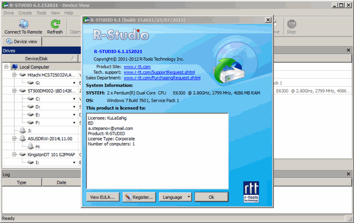Viewport: 354px width, 223px height.
Task: Open the dropdown arrow for F: drive
Action: click(74, 123)
